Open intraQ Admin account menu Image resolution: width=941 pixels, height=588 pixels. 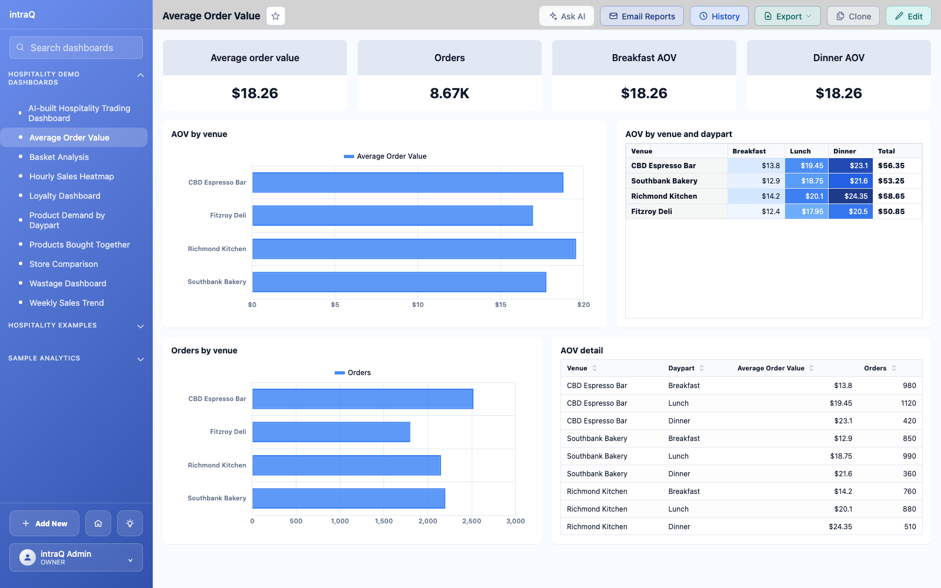click(76, 557)
